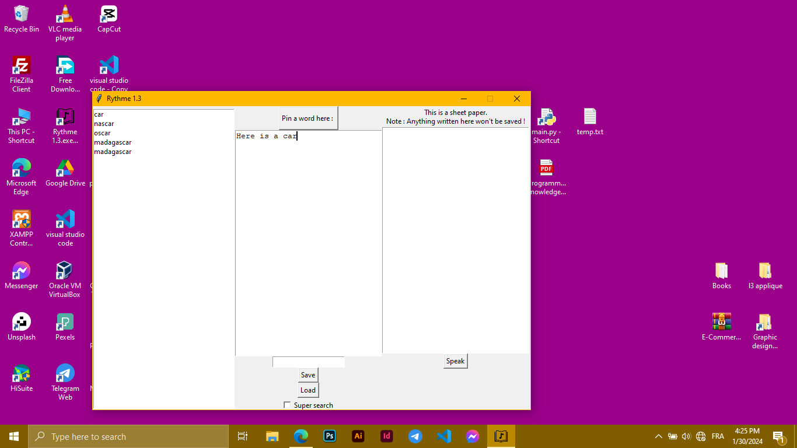Open Visual Studio Code from the taskbar

pos(443,436)
